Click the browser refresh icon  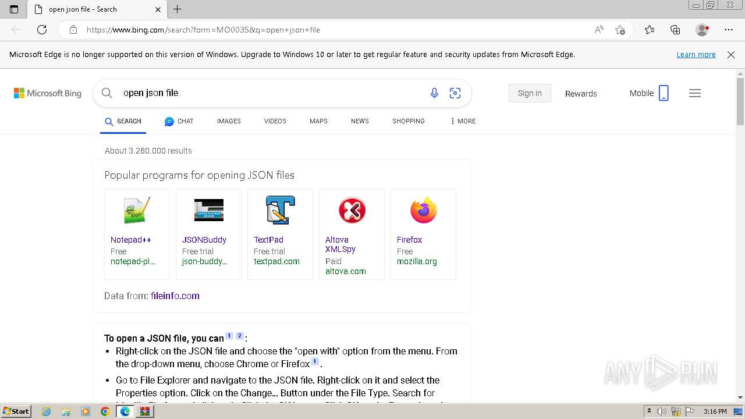point(42,30)
